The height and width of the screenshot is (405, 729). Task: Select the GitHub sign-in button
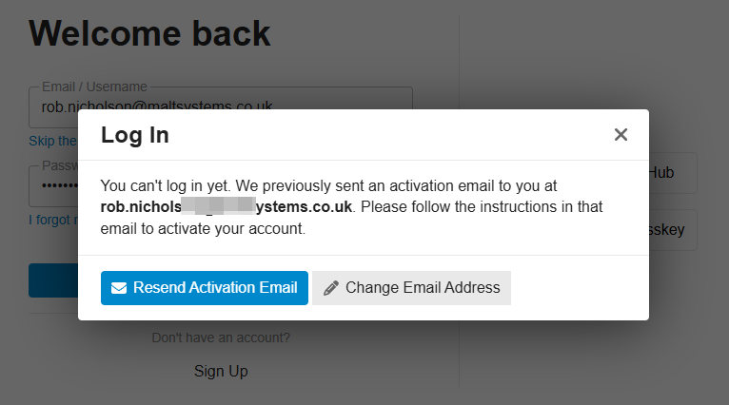tap(672, 173)
